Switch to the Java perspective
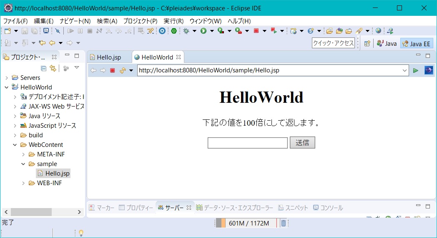 tap(387, 43)
